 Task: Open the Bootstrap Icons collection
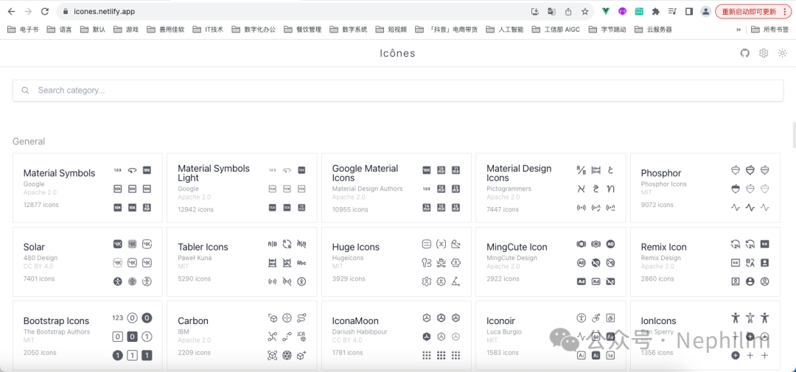click(87, 335)
